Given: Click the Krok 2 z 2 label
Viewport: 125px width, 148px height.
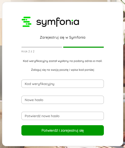Looking at the screenshot, I should pos(28,51).
